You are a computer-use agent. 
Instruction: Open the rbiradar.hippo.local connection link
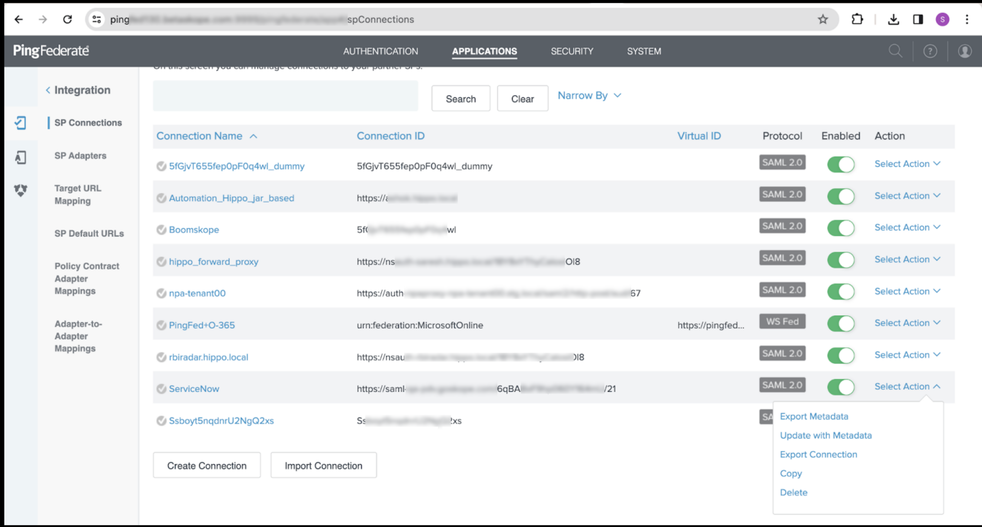pyautogui.click(x=208, y=357)
